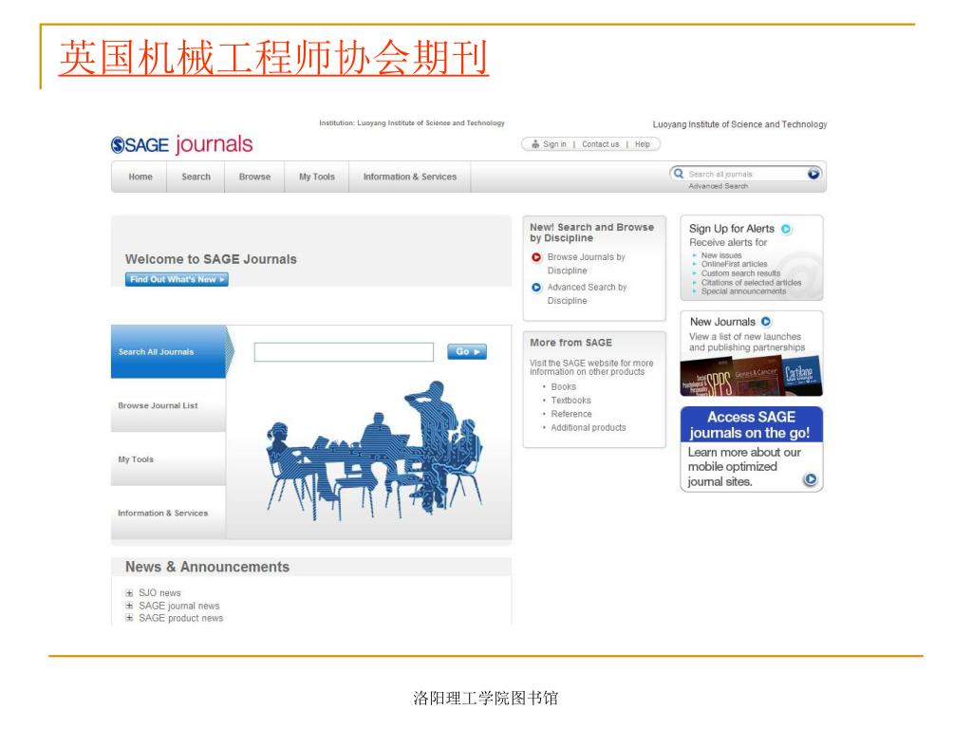This screenshot has height=729, width=972.
Task: Click the New Journals cover thumbnails
Action: [x=752, y=376]
